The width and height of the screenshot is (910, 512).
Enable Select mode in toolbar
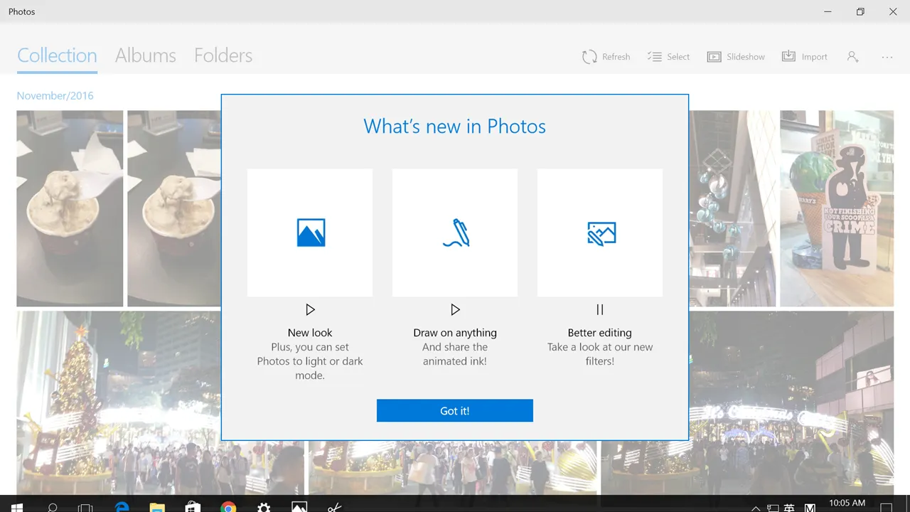click(668, 57)
